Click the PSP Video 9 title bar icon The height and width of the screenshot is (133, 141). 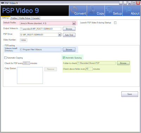coord(2,3)
